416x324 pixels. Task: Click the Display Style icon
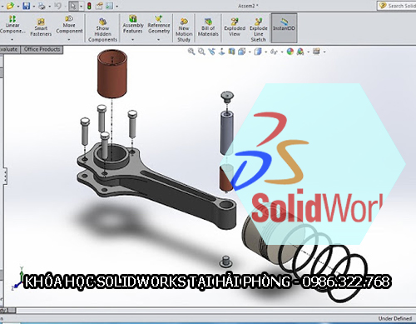click(258, 52)
